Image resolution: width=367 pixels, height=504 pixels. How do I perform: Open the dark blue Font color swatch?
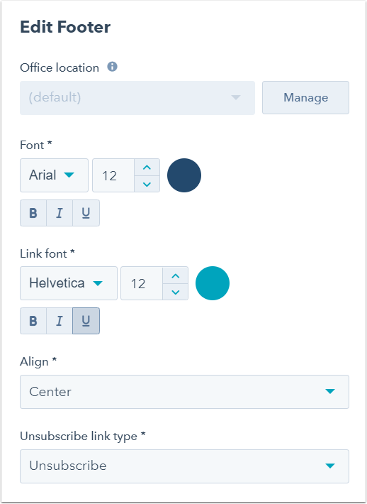[184, 175]
